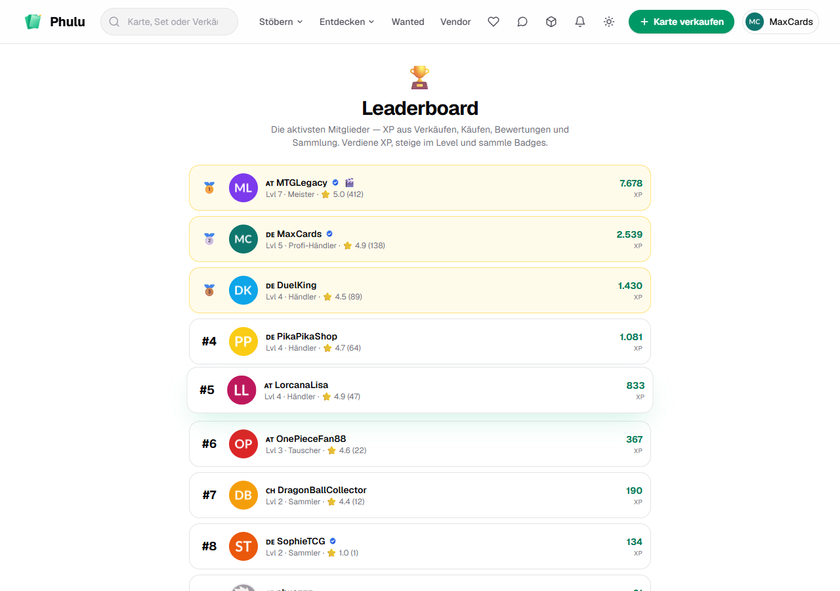This screenshot has width=840, height=591.
Task: Click the bronze medal icon of DuelKing
Action: (209, 290)
